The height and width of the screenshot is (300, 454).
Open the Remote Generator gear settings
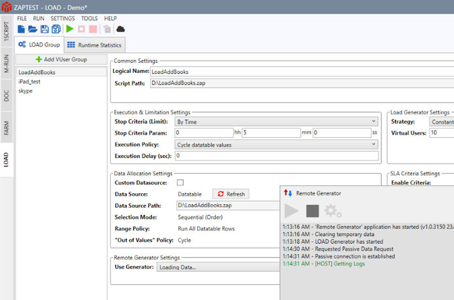tap(332, 211)
